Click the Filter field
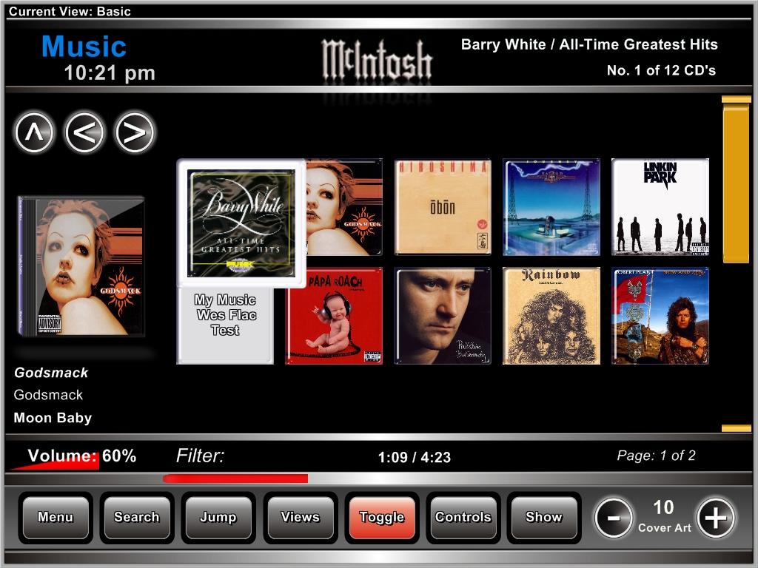Image resolution: width=758 pixels, height=568 pixels. coord(200,456)
